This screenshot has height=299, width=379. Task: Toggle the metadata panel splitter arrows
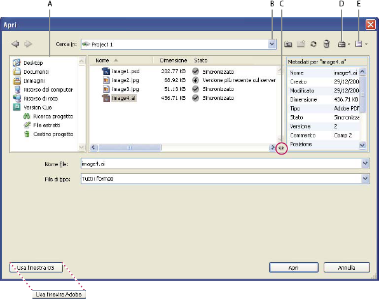[x=281, y=148]
